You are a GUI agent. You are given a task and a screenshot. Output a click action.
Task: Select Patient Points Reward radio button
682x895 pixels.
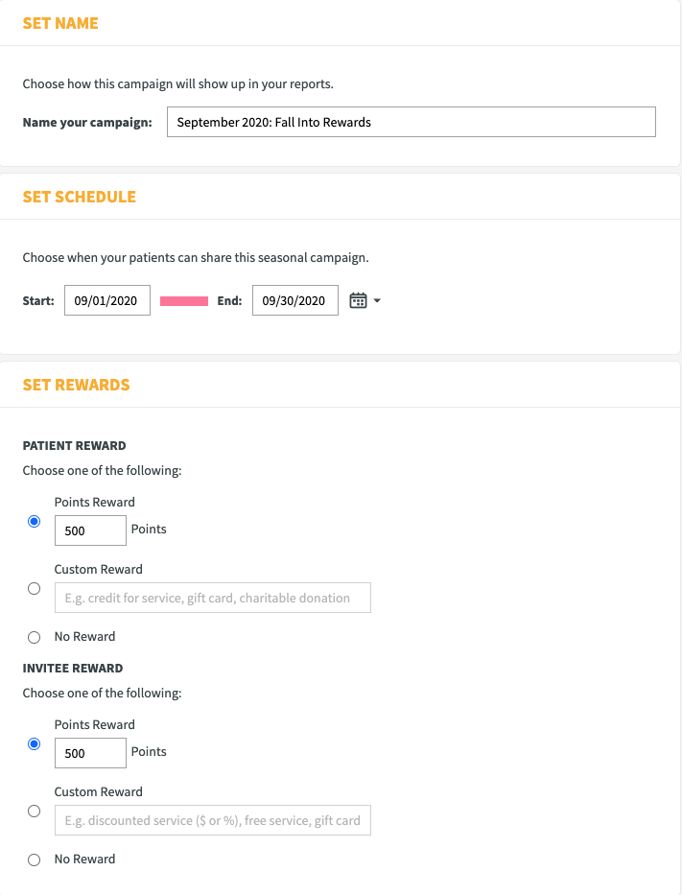[x=35, y=521]
